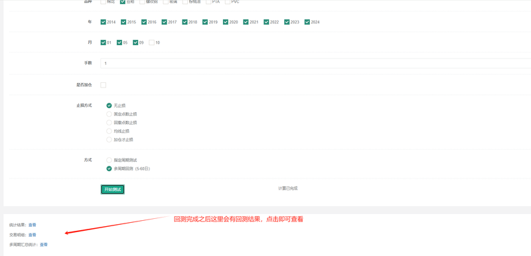Uncheck the 2023 year checkbox
The image size is (531, 256).
[287, 22]
